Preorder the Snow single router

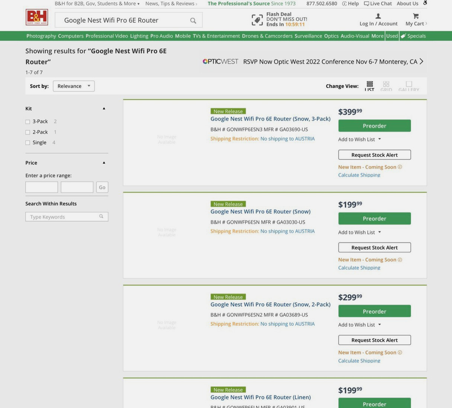coord(374,219)
